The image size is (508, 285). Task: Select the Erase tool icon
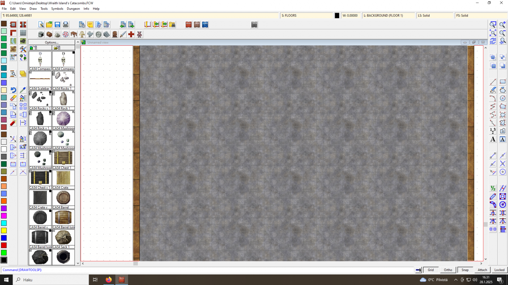13,98
